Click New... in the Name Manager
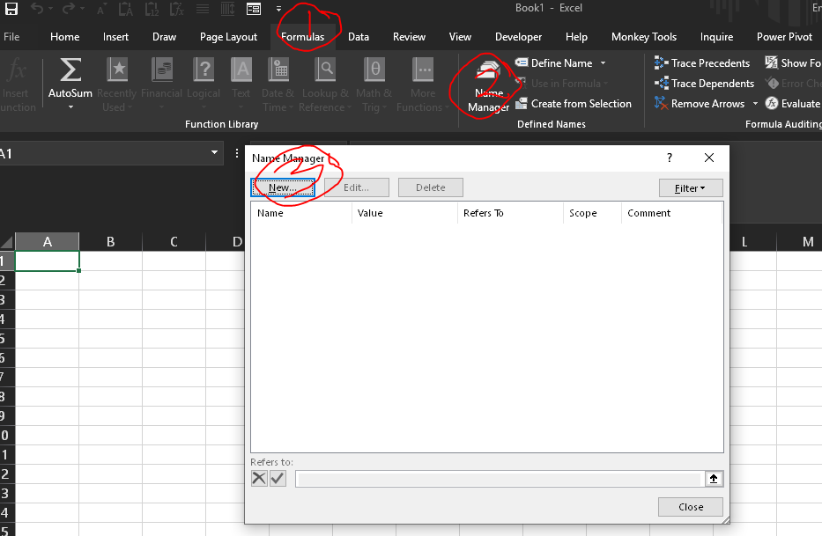Viewport: 822px width, 536px height. click(283, 187)
